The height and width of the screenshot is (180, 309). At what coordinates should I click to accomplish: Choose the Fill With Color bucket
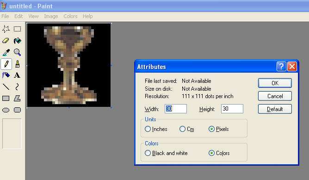click(17, 41)
